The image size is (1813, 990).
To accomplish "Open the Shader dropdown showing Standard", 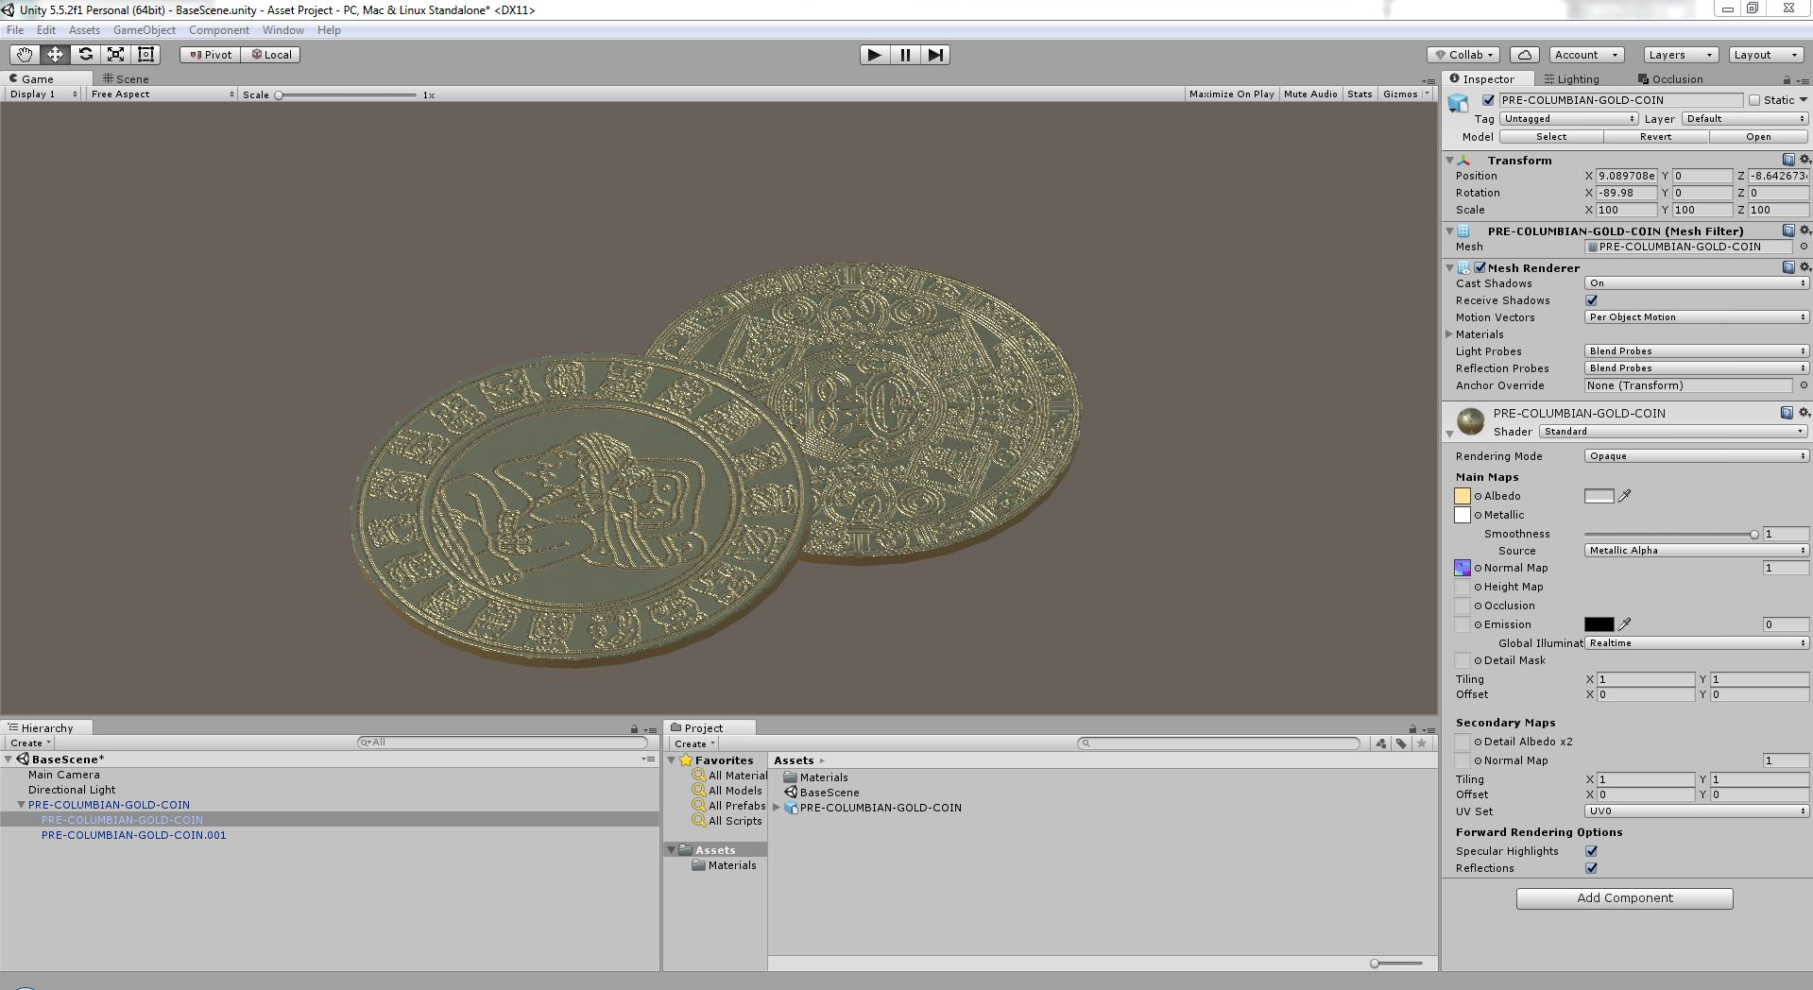I will [x=1672, y=431].
